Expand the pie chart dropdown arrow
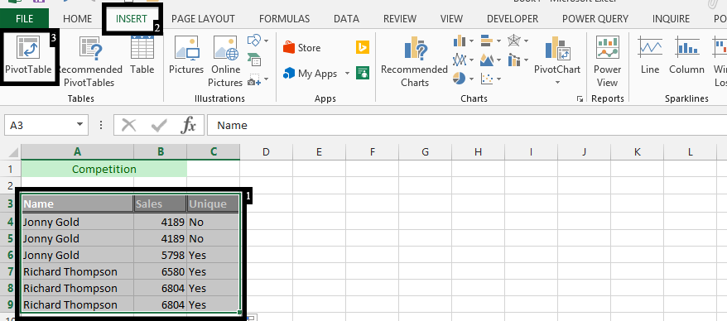This screenshot has width=727, height=321. pyautogui.click(x=471, y=79)
